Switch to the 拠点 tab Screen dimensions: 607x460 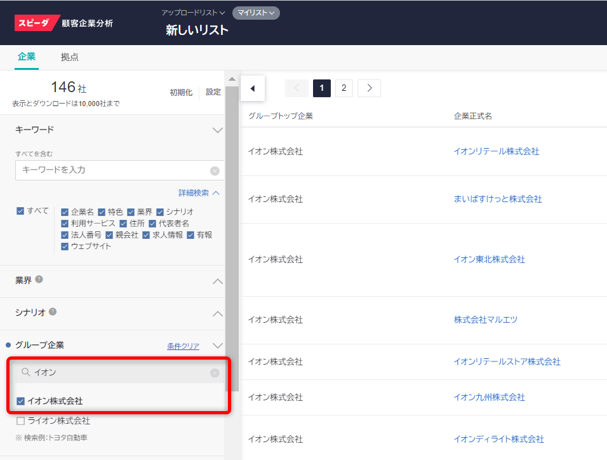pos(70,57)
